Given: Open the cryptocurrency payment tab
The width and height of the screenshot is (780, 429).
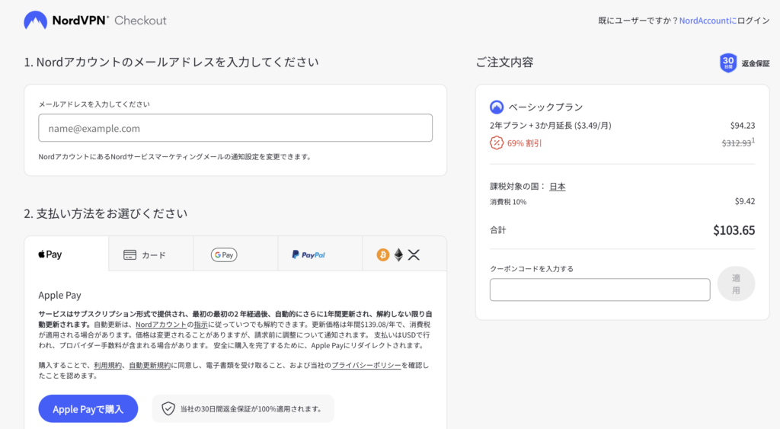Looking at the screenshot, I should point(404,255).
